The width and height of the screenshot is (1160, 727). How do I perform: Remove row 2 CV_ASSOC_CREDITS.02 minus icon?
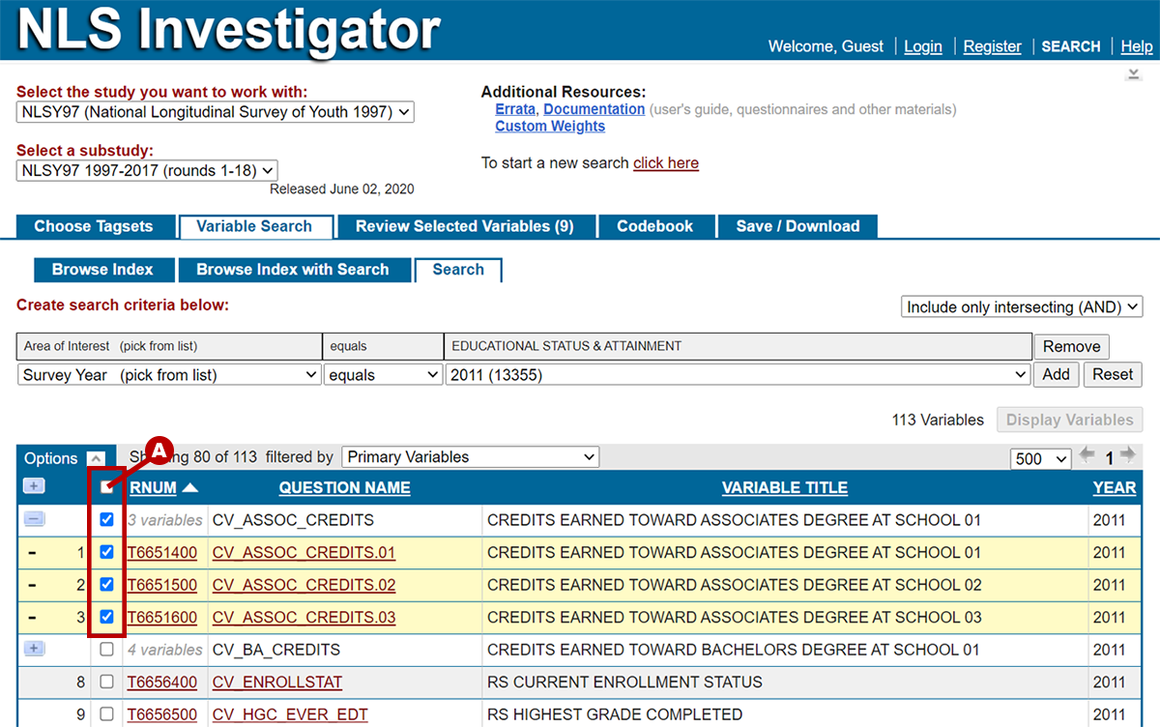(x=32, y=585)
